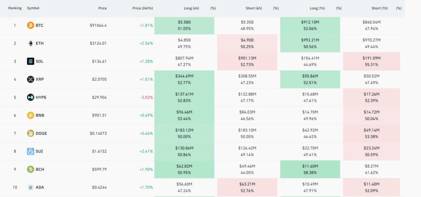The image size is (421, 197).
Task: Click the Solana SOL coin icon
Action: point(31,62)
